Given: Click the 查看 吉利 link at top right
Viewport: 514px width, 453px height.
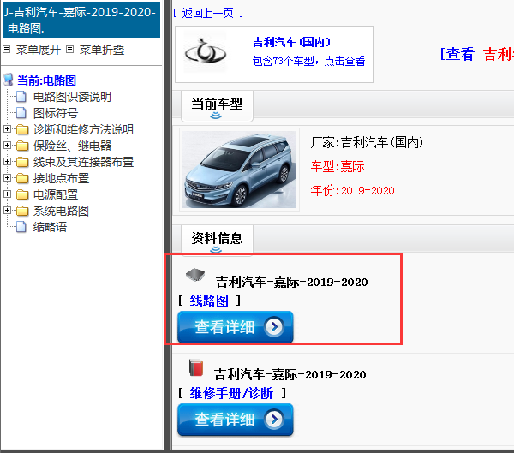Looking at the screenshot, I should [x=477, y=54].
